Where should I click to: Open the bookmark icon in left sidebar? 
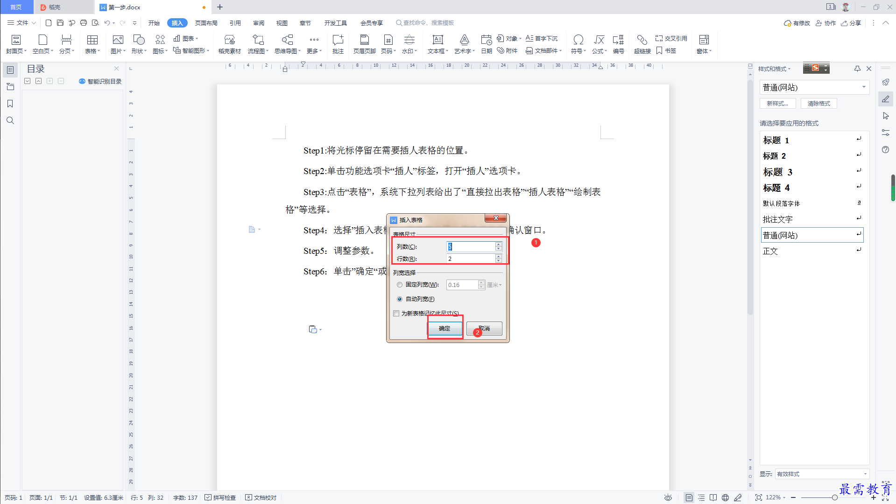pyautogui.click(x=10, y=104)
